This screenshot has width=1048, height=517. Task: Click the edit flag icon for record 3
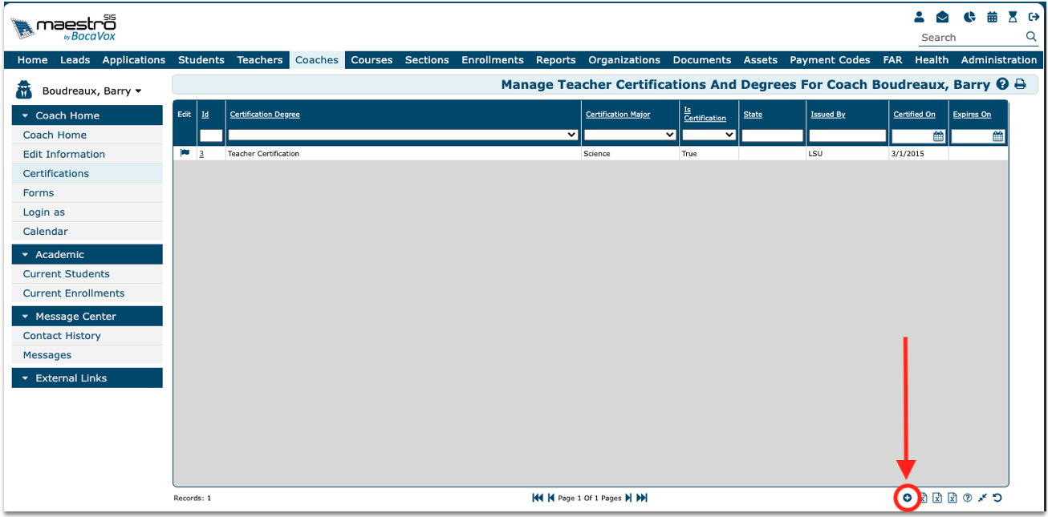(x=185, y=153)
